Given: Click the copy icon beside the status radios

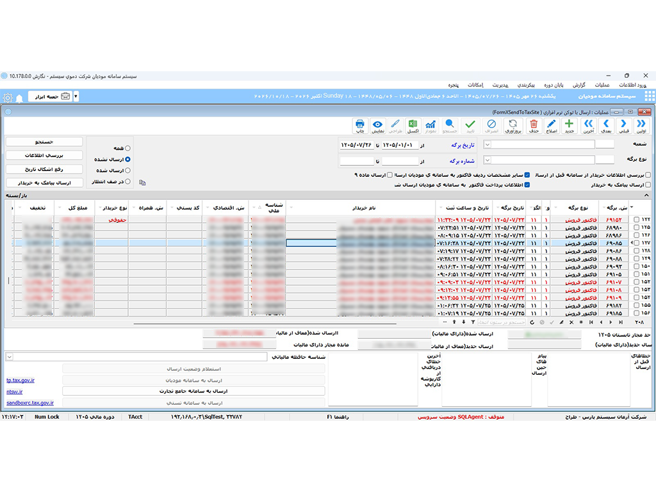Looking at the screenshot, I should [x=142, y=183].
